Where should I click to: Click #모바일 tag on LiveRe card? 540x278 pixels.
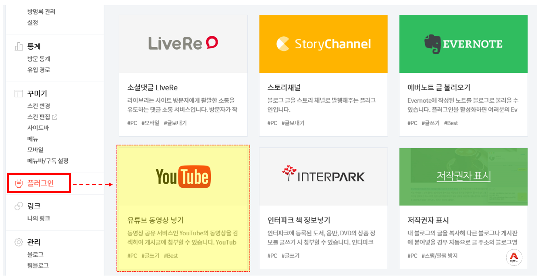point(150,123)
